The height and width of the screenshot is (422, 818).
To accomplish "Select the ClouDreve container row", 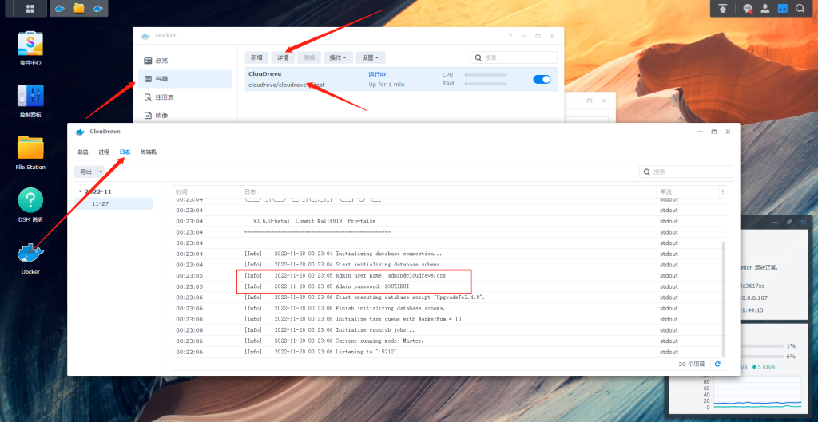I will pos(401,79).
